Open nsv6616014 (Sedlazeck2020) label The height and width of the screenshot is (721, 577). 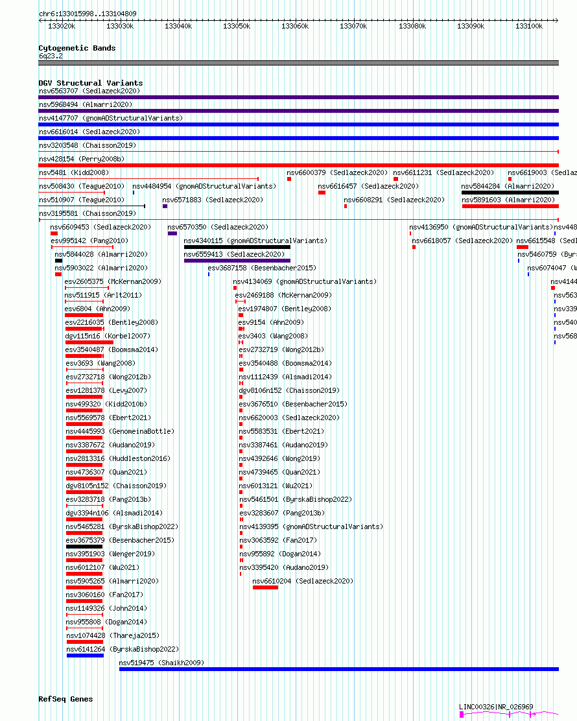(x=89, y=132)
